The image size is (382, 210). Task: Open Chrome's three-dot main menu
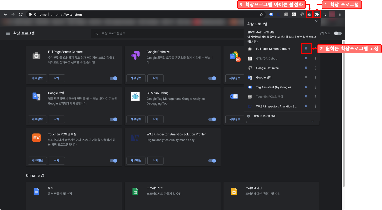point(340,14)
